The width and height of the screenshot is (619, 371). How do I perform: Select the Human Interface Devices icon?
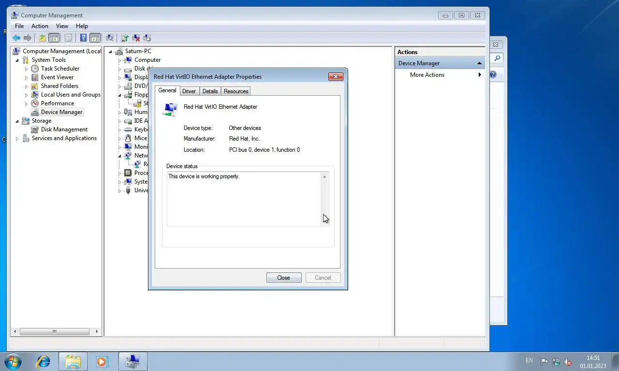128,112
